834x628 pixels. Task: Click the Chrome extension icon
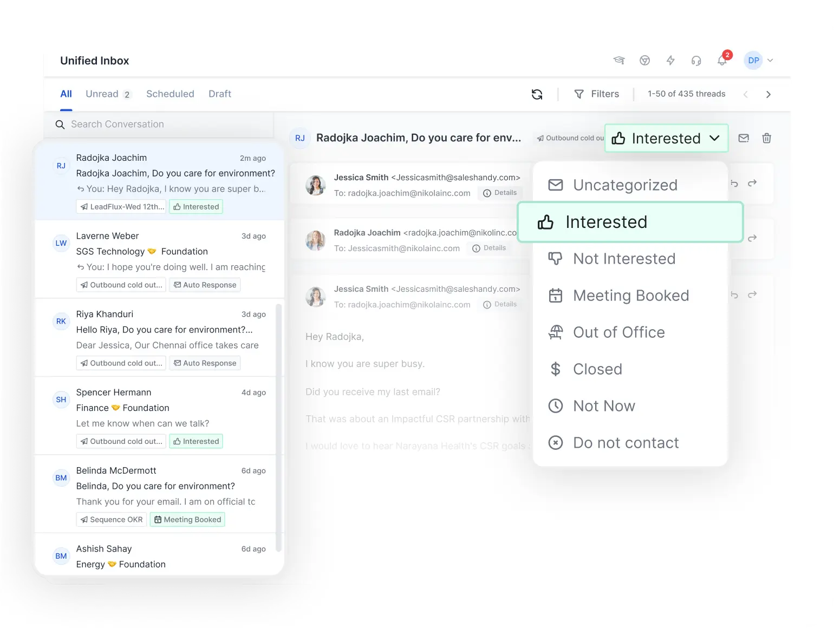tap(644, 61)
